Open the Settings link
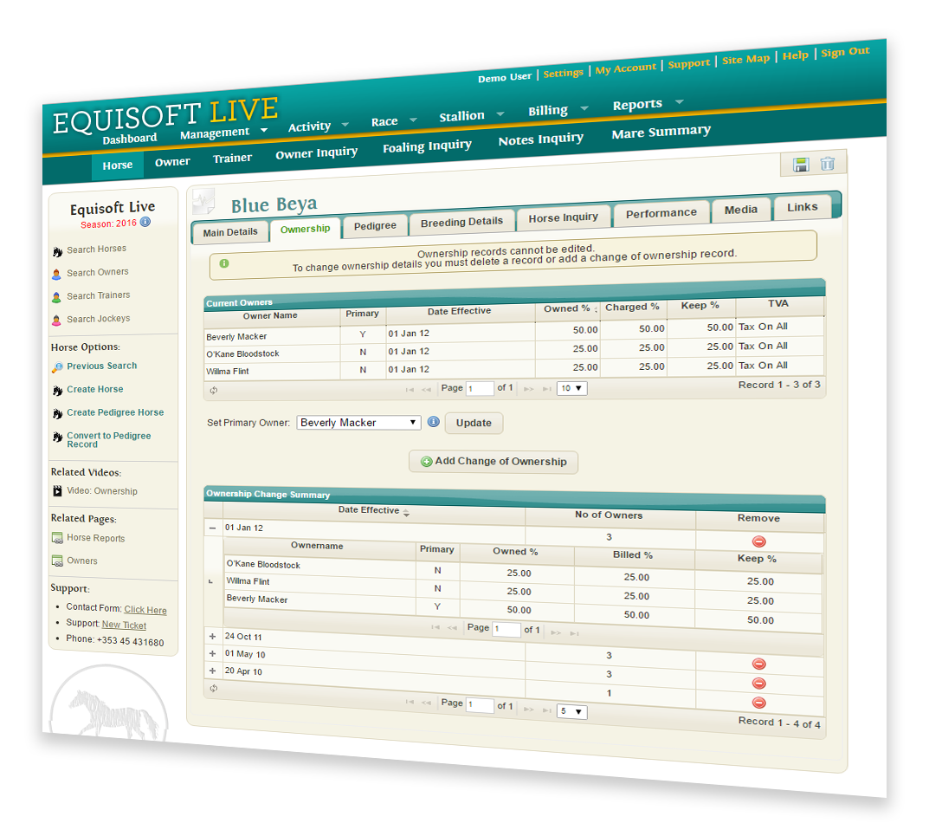929x836 pixels. [x=563, y=73]
